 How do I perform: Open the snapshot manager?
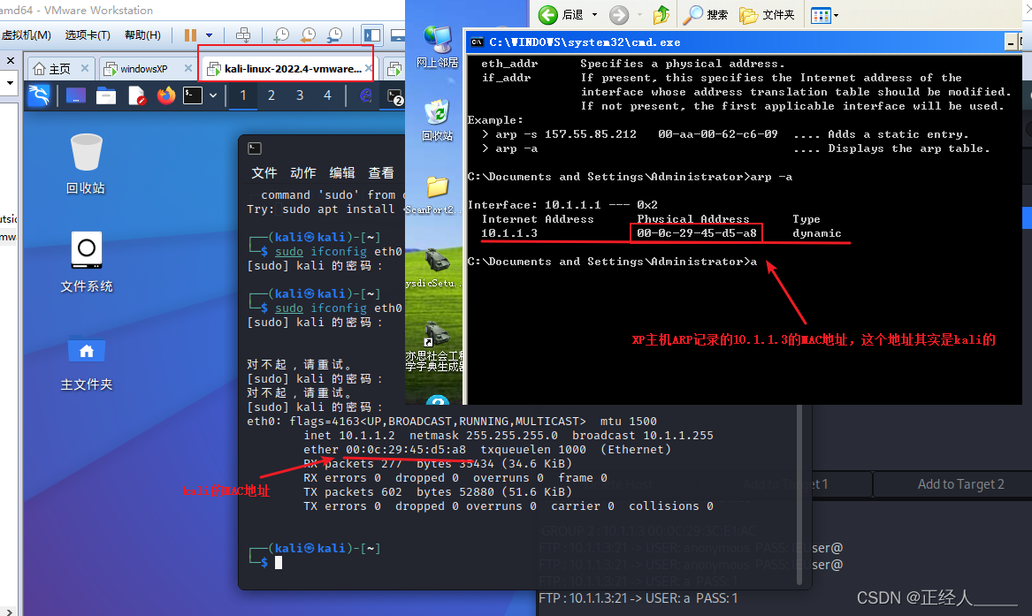(x=334, y=34)
